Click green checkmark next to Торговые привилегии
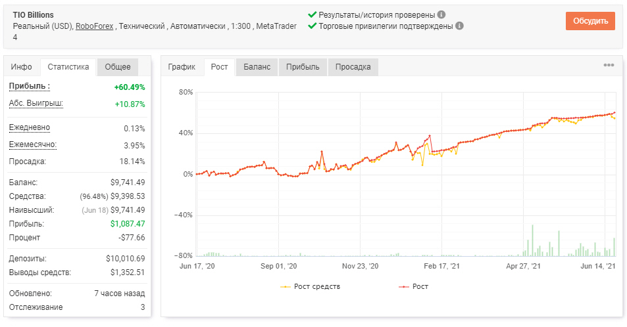 pos(313,26)
